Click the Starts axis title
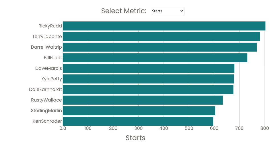The image size is (274, 143). [135, 138]
